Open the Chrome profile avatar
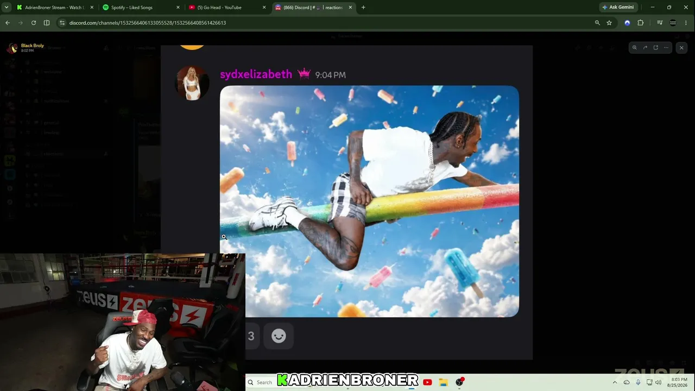 coord(673,23)
